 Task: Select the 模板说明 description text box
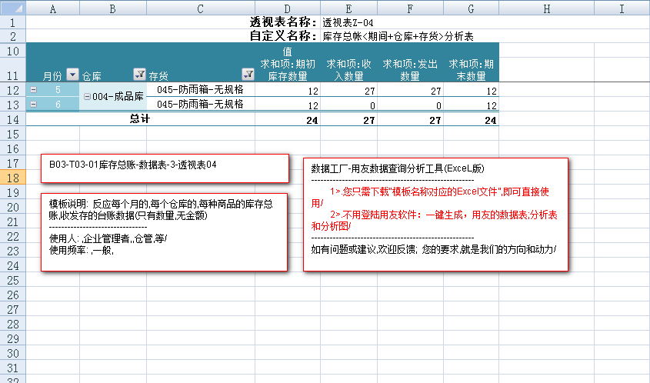coord(165,232)
